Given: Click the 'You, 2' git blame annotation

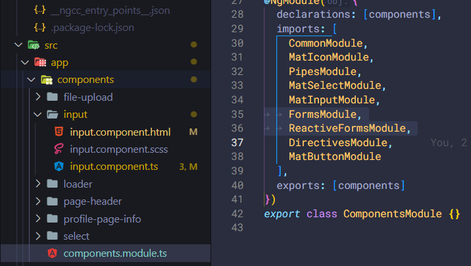Looking at the screenshot, I should pos(449,143).
